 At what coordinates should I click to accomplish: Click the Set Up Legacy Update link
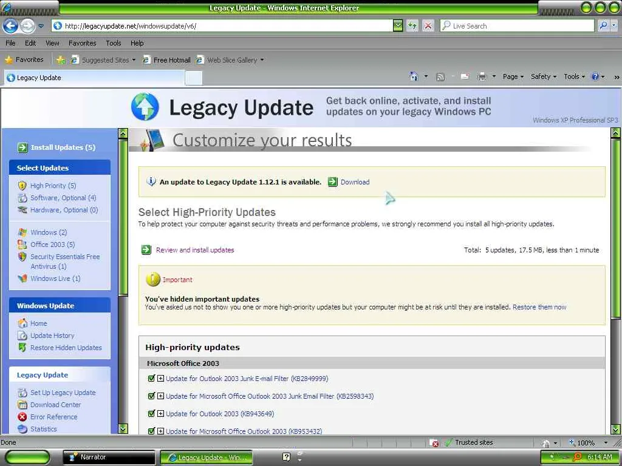63,393
